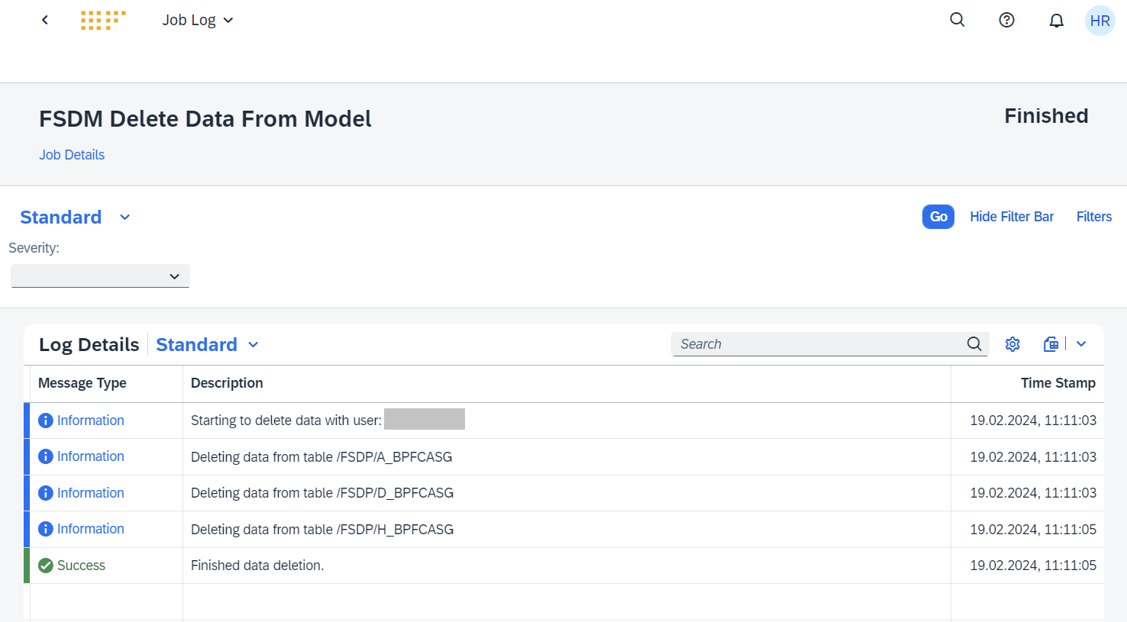
Task: Click the back navigation arrow
Action: point(45,20)
